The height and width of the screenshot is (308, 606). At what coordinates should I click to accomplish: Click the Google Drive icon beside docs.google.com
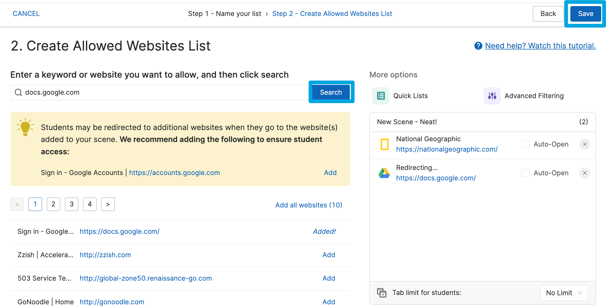coord(384,173)
